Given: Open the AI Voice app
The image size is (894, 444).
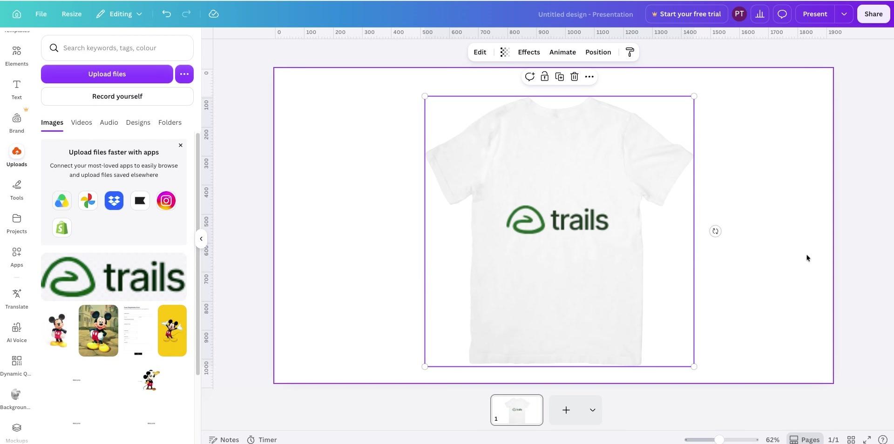Looking at the screenshot, I should click(17, 332).
